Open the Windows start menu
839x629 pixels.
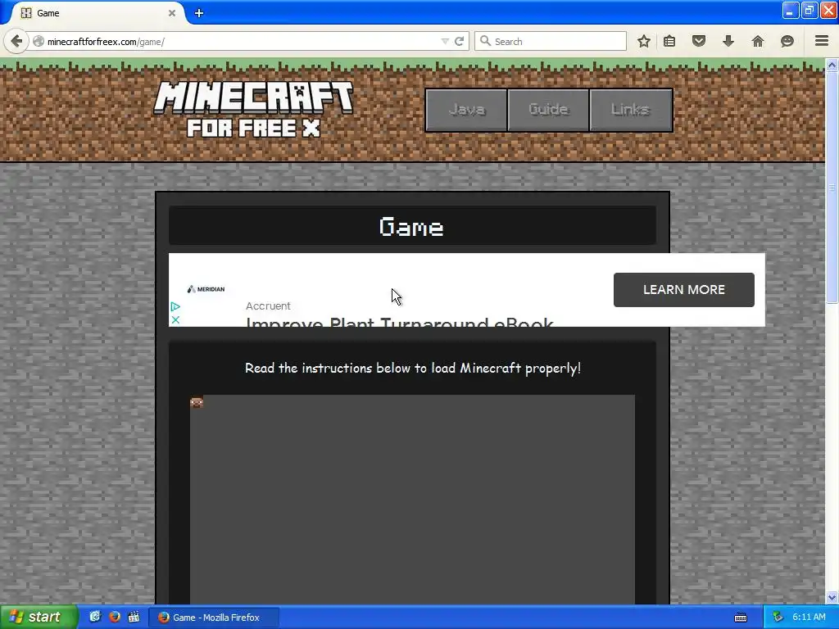pyautogui.click(x=39, y=618)
